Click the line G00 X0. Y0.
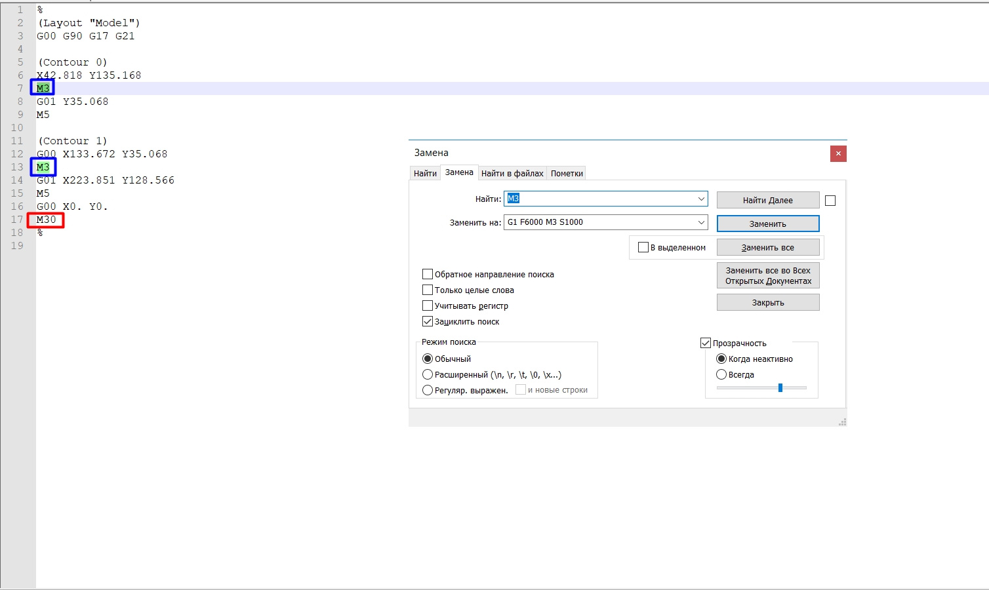 [x=72, y=206]
